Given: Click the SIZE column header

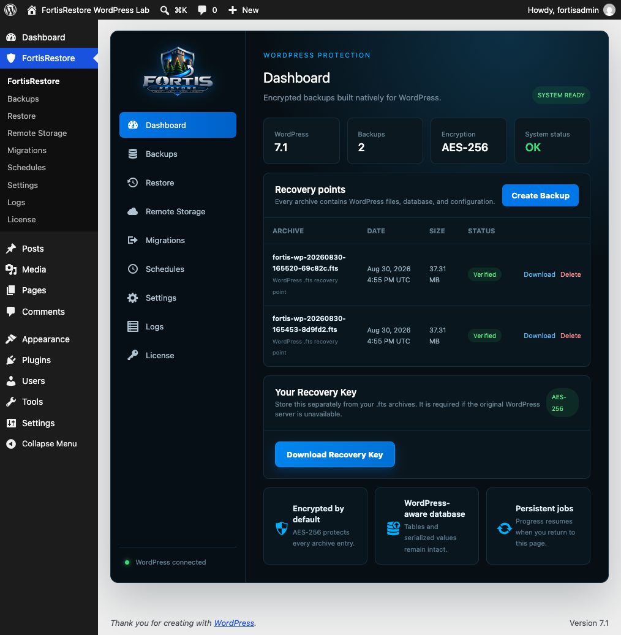Looking at the screenshot, I should (x=437, y=231).
